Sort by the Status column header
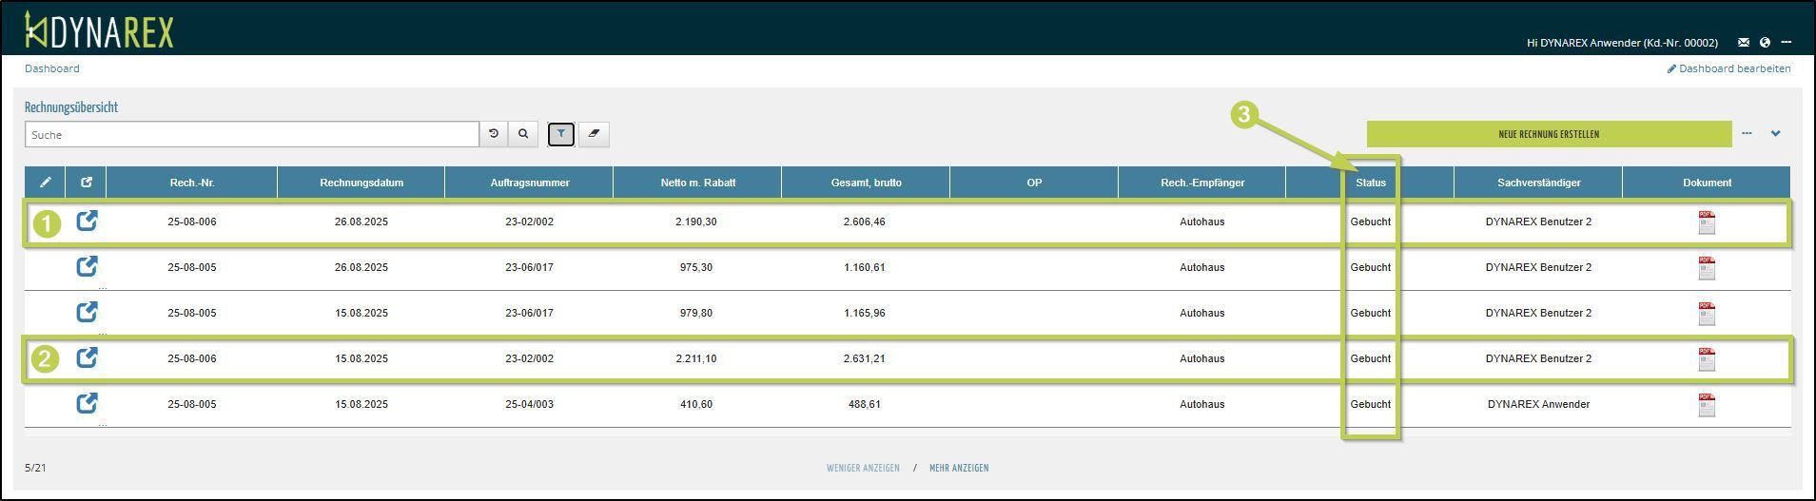Screen dimensions: 1816x501 point(1370,183)
